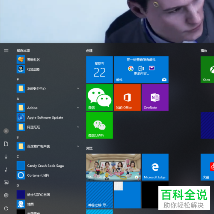Launch Candy Crush Soda Saga
The width and height of the screenshot is (214, 214).
tap(48, 166)
